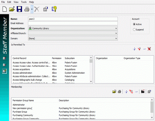Click the Print icon in the Membership toolbar
The image size is (155, 121).
(x=119, y=91)
